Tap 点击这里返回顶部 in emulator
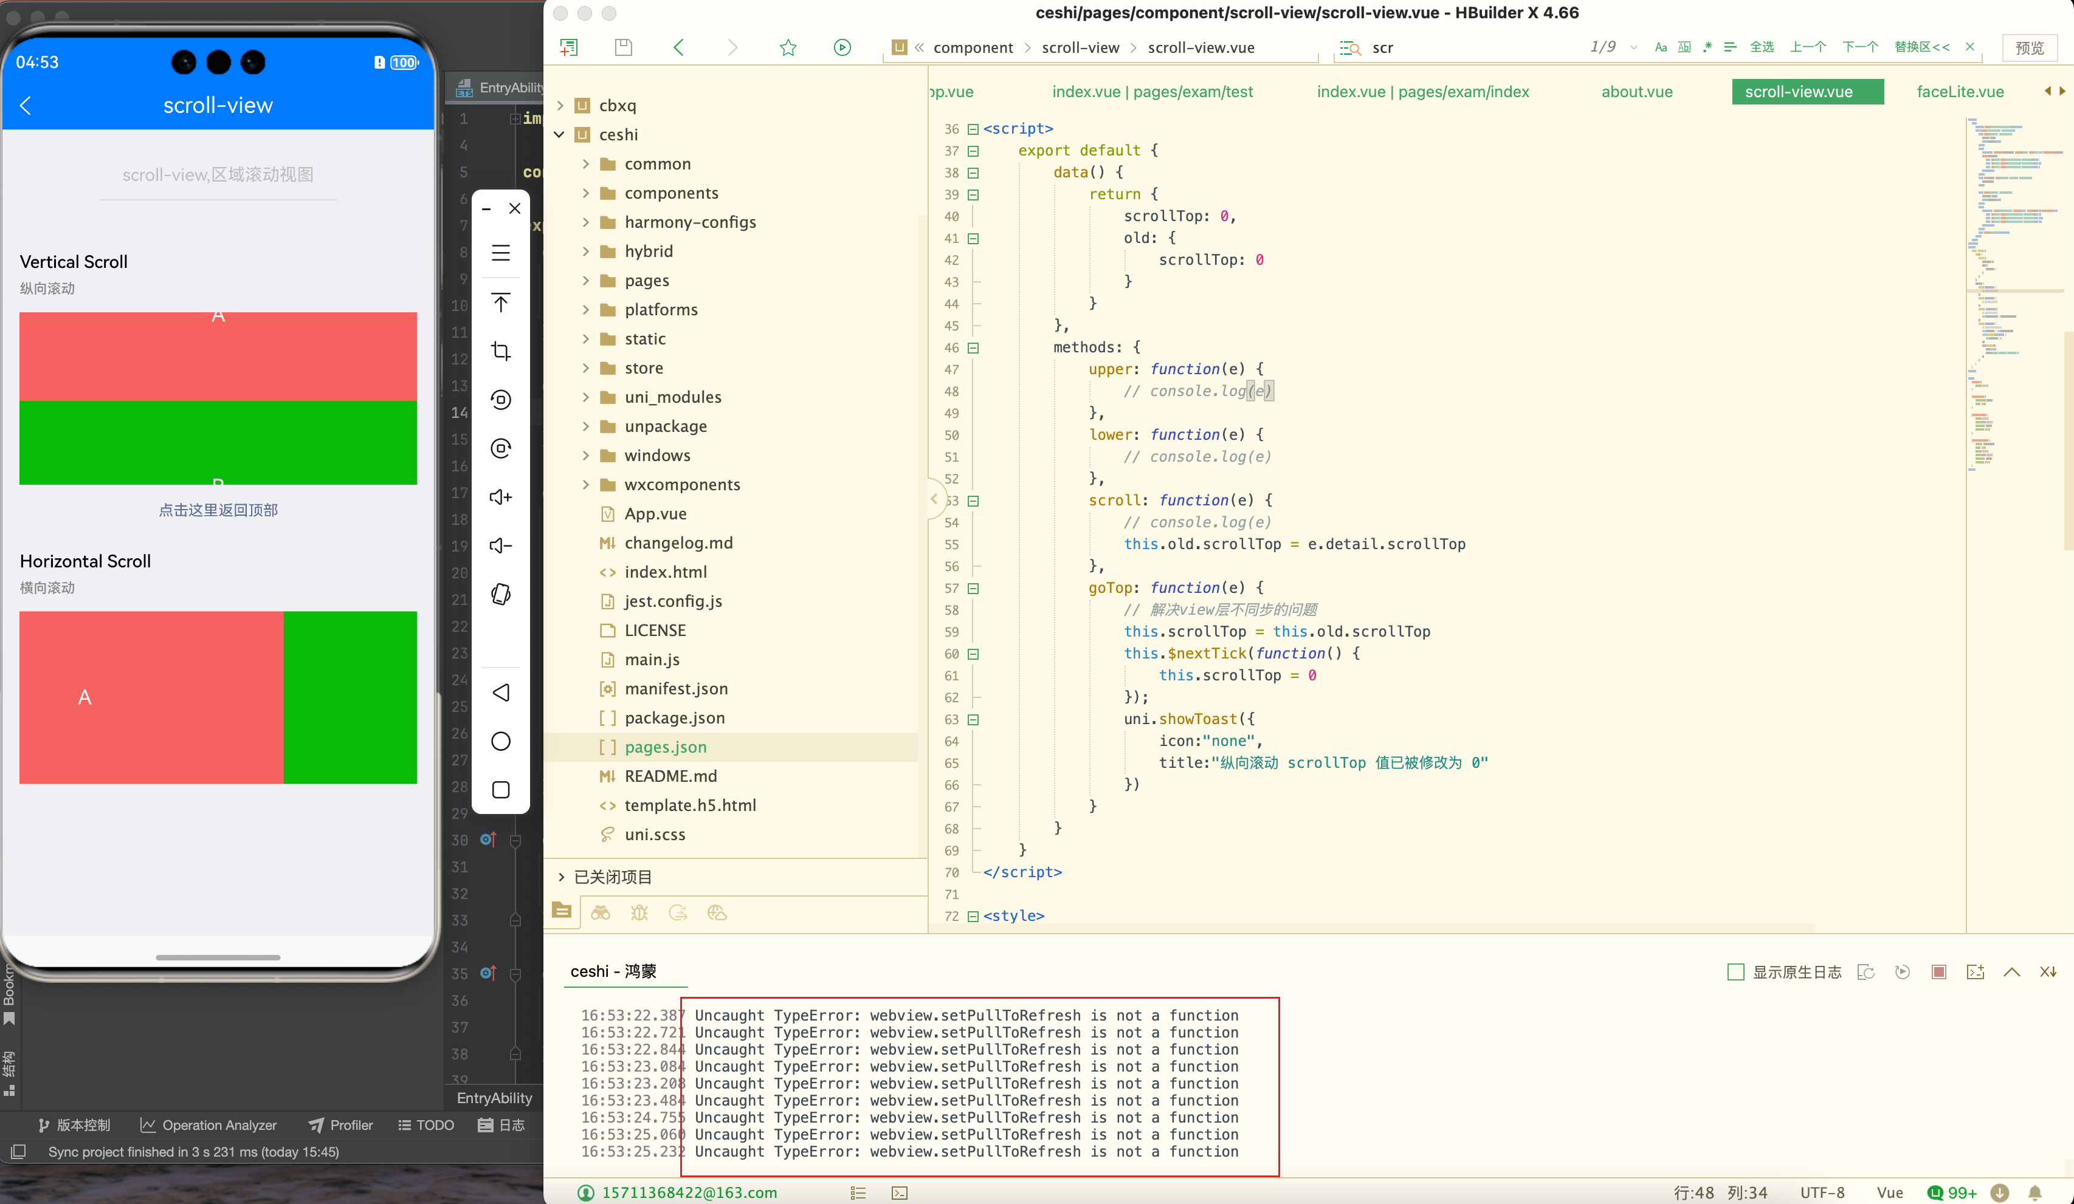Viewport: 2074px width, 1204px height. [x=218, y=510]
